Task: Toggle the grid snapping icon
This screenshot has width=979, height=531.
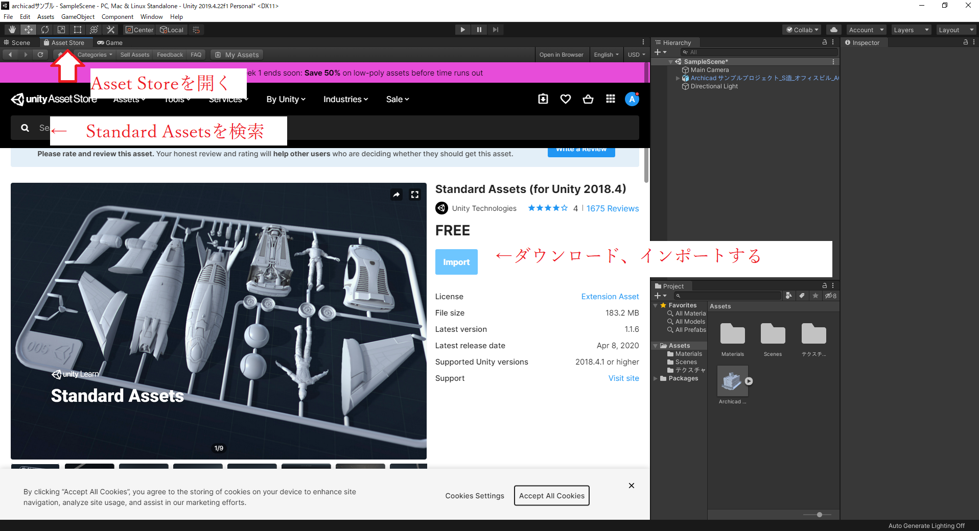Action: 196,30
